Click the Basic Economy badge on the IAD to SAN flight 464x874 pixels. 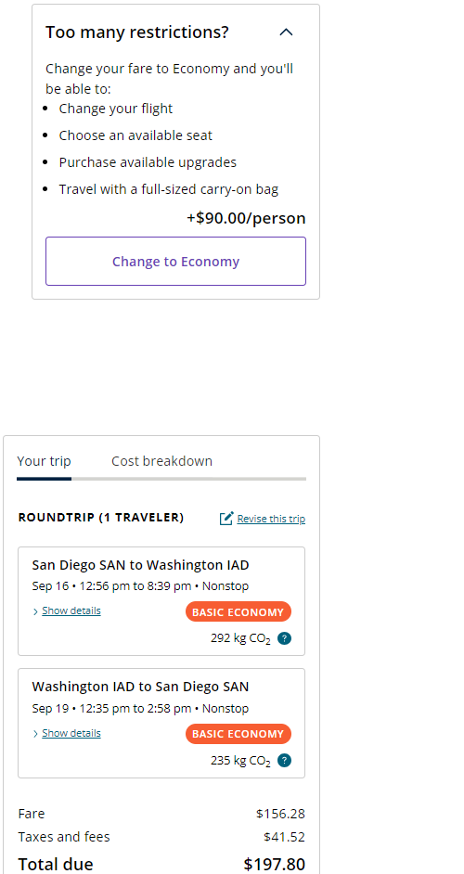tap(238, 734)
